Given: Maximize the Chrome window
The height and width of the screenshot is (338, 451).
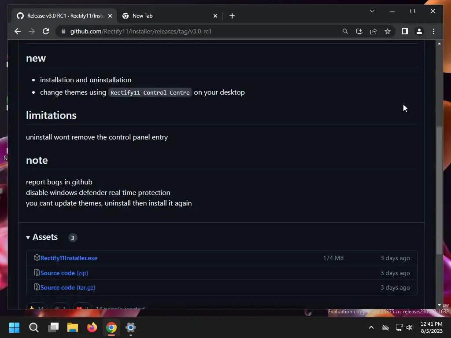Looking at the screenshot, I should coord(412,11).
